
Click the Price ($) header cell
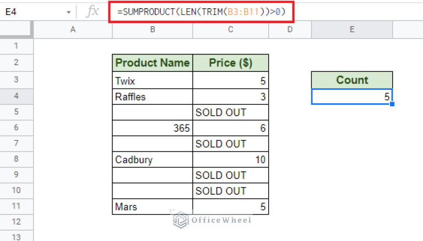(231, 63)
